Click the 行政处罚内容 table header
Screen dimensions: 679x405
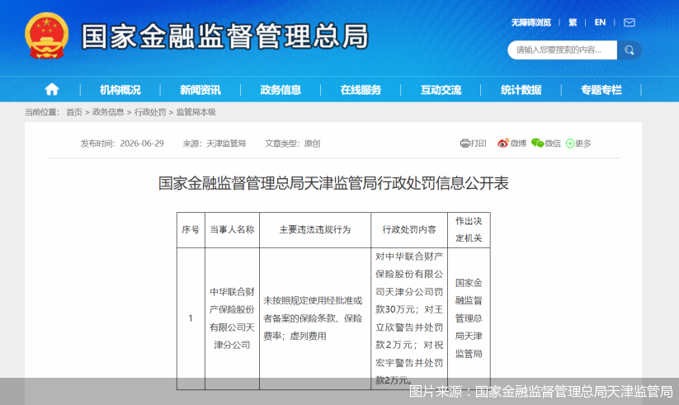pos(409,229)
